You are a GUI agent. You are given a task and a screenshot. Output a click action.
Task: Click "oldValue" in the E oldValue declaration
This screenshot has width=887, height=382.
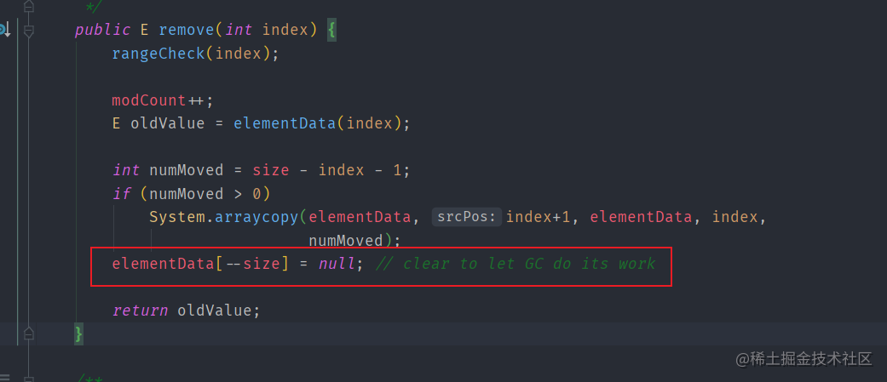pos(168,123)
